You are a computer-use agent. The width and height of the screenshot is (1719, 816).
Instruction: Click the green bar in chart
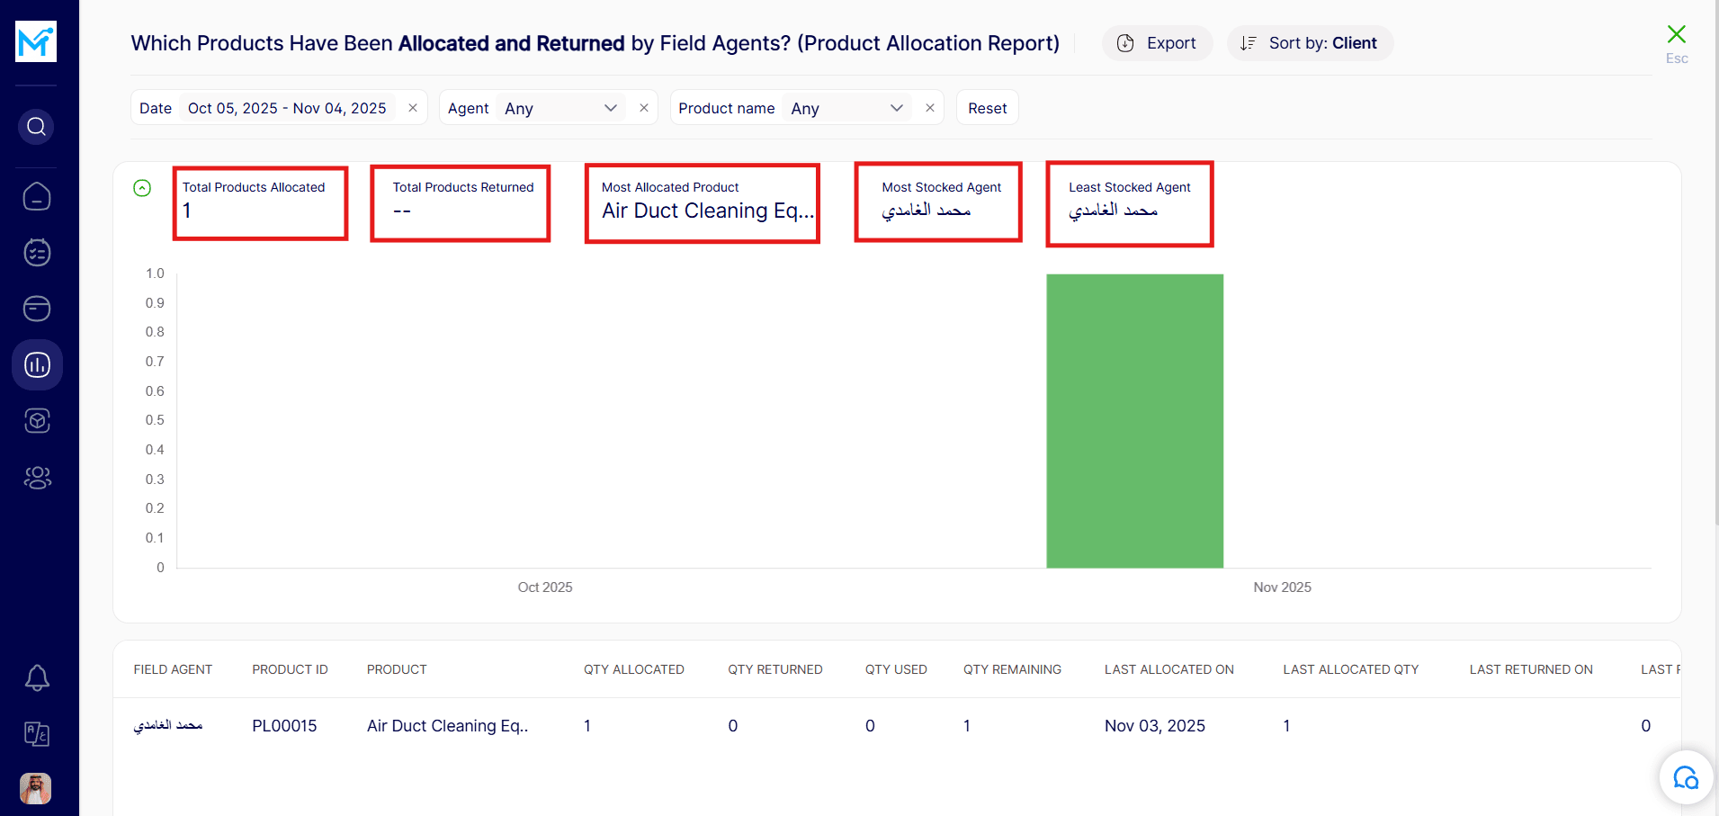click(x=1134, y=421)
